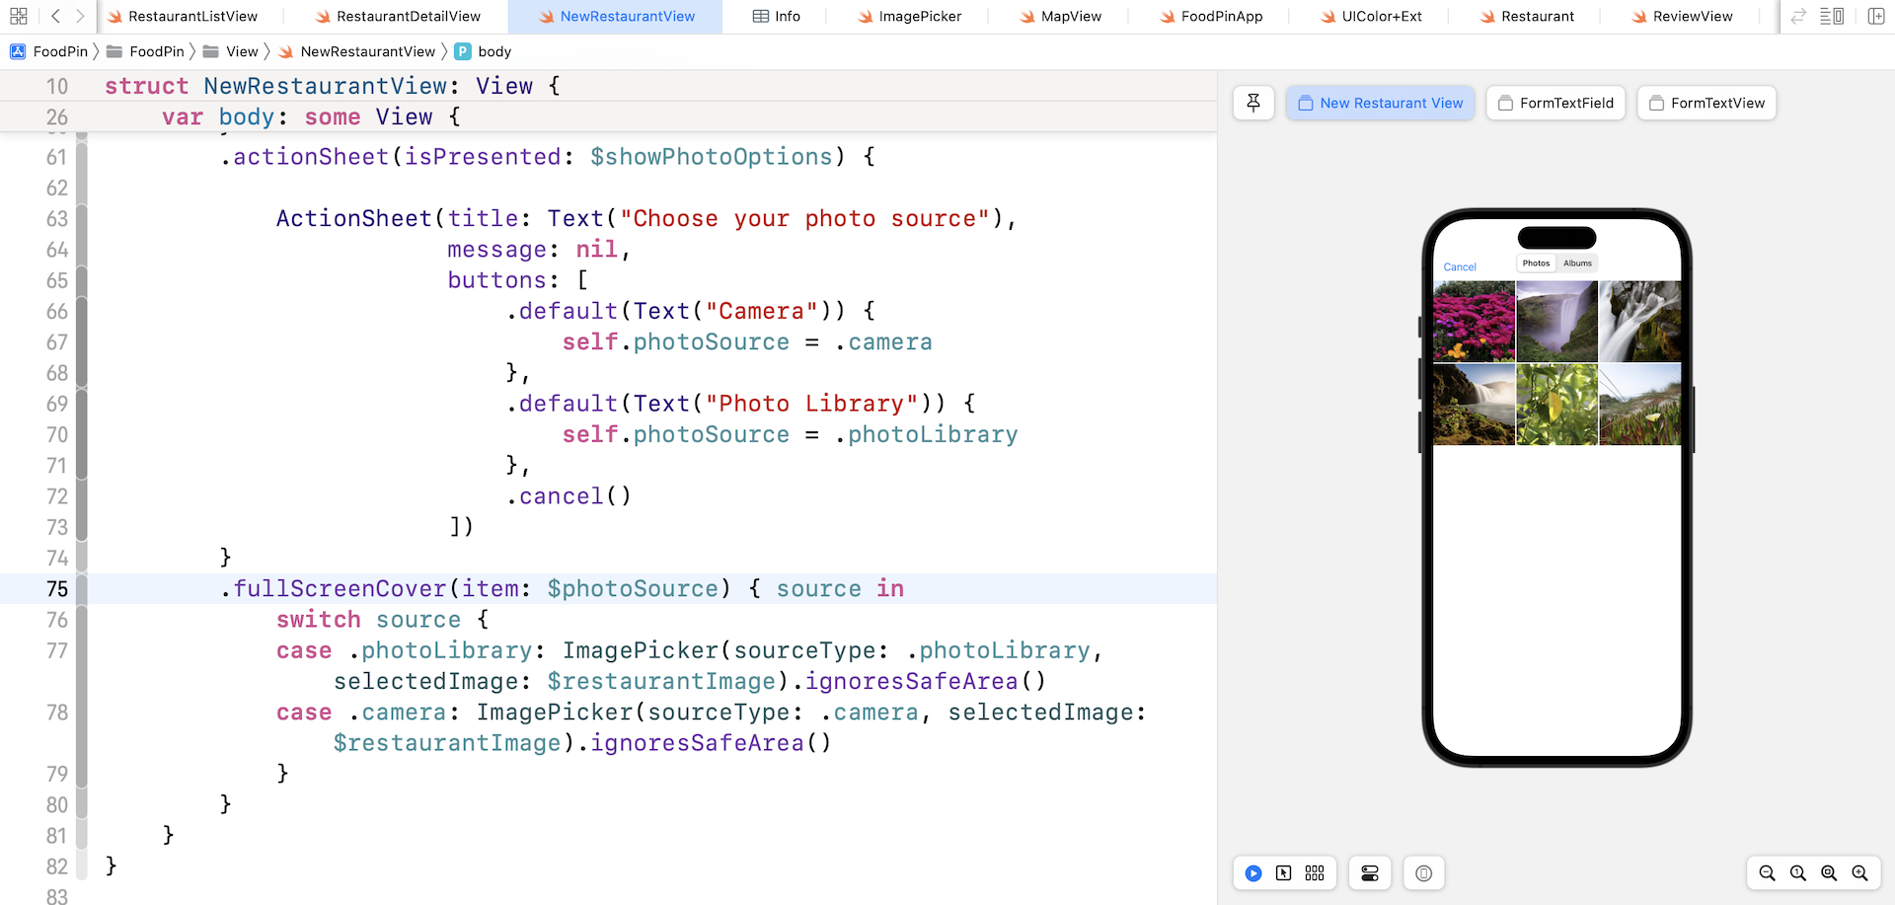Open the related items grid menu
The height and width of the screenshot is (905, 1895).
(x=18, y=16)
